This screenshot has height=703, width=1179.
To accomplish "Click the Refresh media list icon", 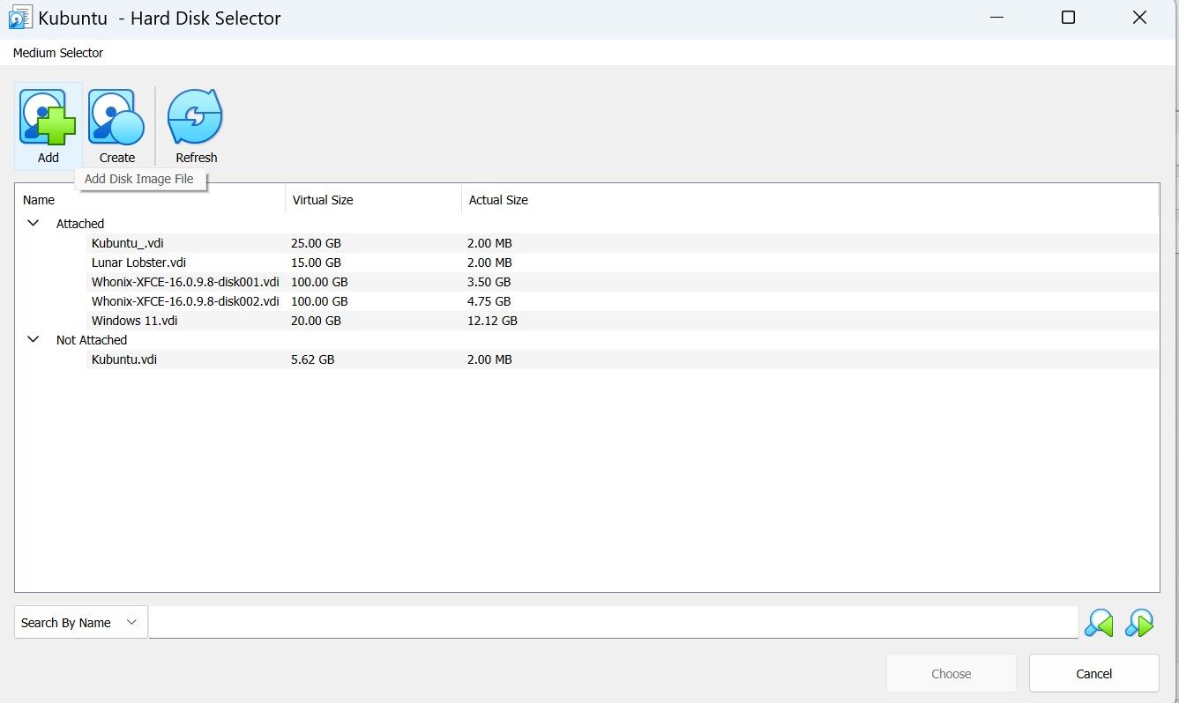I will [x=195, y=117].
